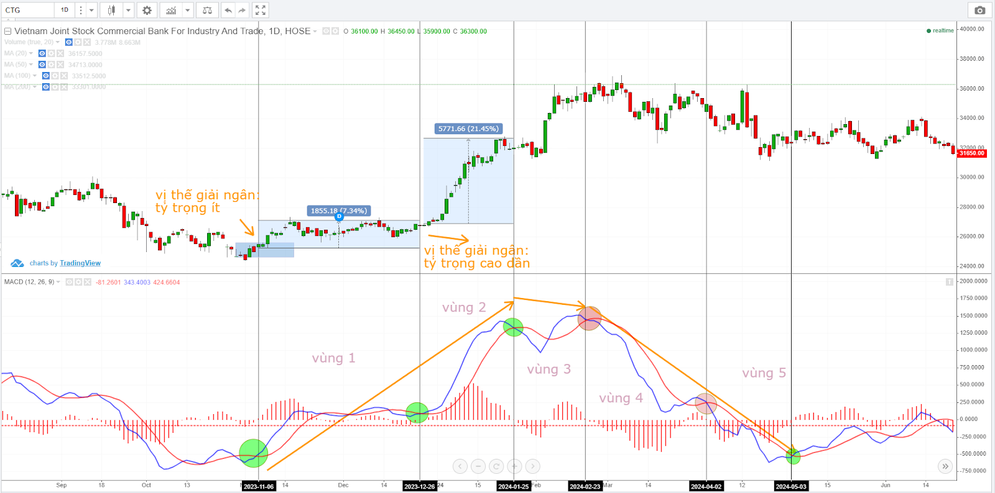
Task: Select the 2024-01-25 date marker
Action: pyautogui.click(x=514, y=486)
